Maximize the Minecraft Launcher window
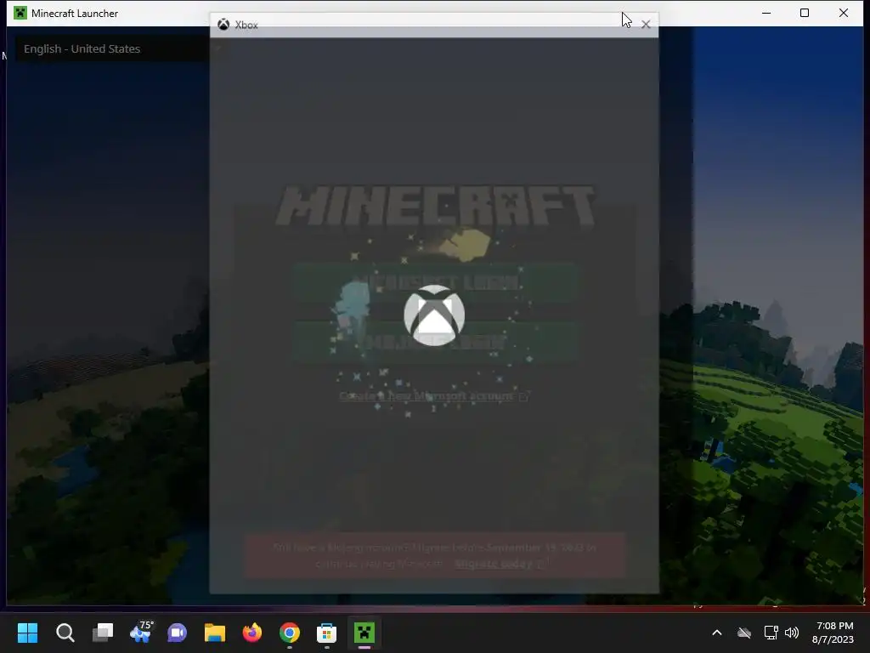Viewport: 870px width, 653px height. pyautogui.click(x=805, y=13)
